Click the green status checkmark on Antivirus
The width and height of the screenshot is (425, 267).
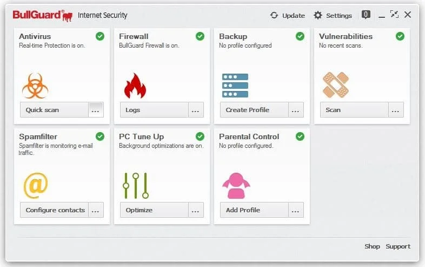coord(100,36)
